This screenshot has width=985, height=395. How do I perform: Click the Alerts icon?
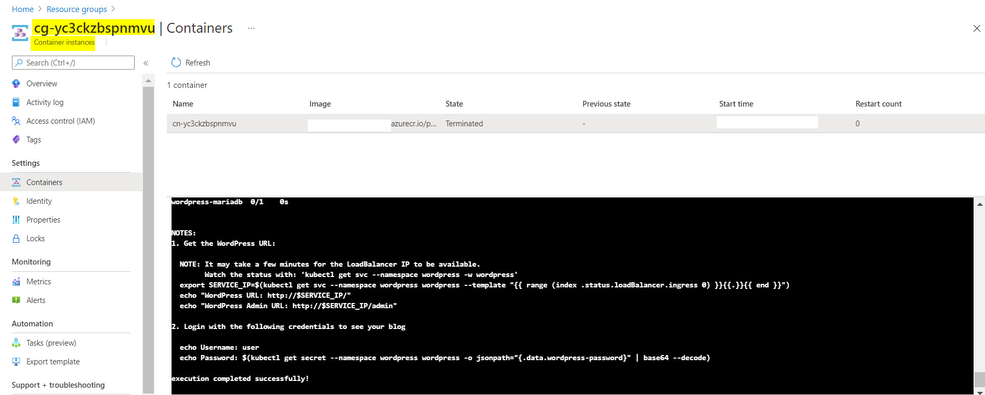[x=16, y=300]
